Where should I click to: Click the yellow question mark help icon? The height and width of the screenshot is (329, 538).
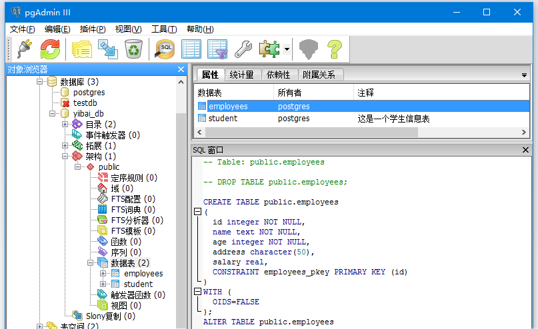point(335,49)
